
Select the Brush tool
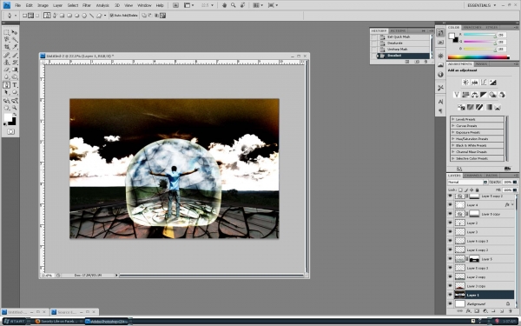coord(14,55)
